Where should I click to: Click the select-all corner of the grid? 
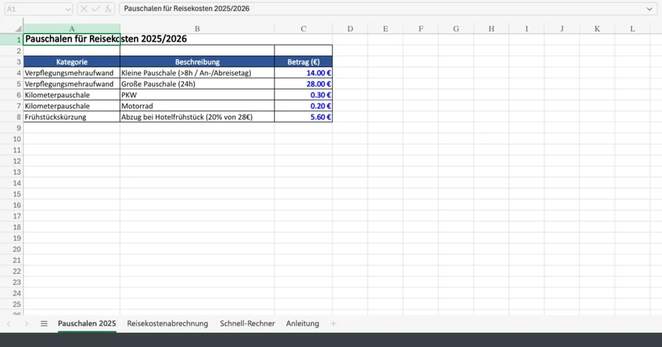(x=11, y=29)
